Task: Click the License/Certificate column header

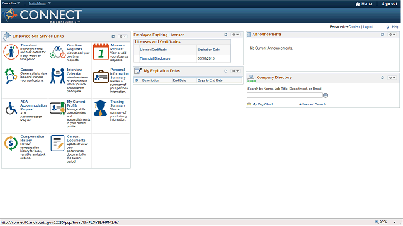Action: (x=154, y=50)
